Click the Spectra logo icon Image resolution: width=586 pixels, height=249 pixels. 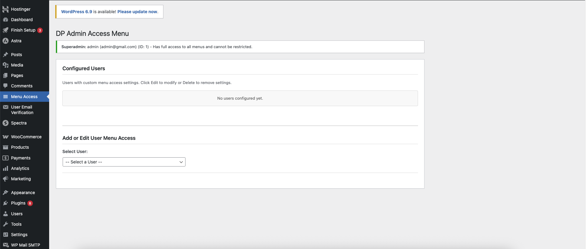click(x=6, y=123)
